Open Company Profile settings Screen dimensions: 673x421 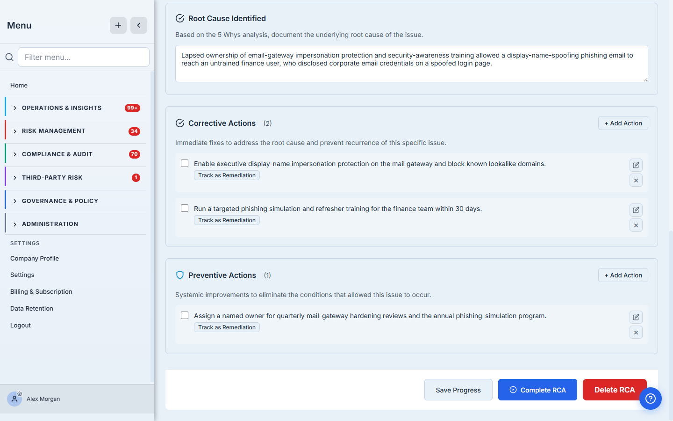(35, 258)
